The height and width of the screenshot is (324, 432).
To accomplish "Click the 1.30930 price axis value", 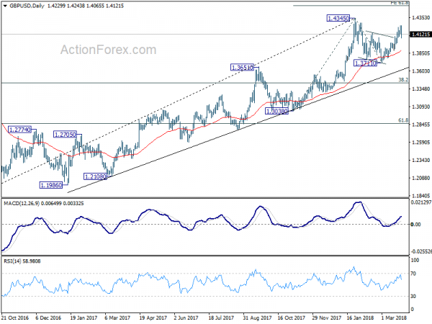I will tap(420, 107).
